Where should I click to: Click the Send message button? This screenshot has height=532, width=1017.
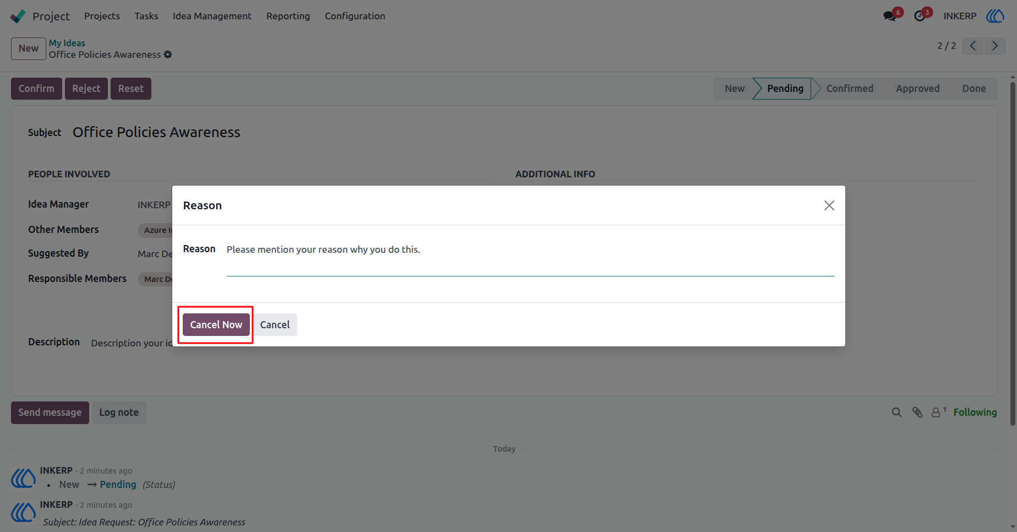pos(50,412)
